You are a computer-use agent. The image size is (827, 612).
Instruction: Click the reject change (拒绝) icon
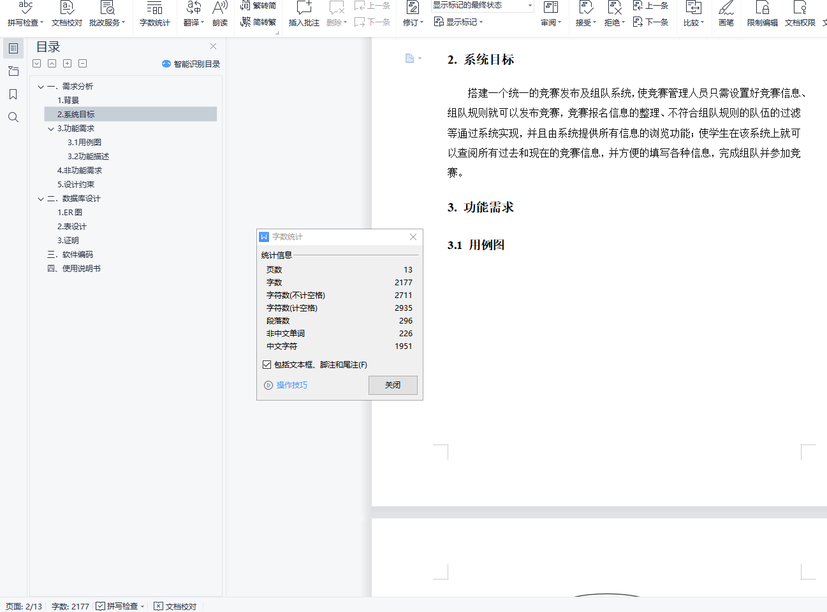point(614,8)
